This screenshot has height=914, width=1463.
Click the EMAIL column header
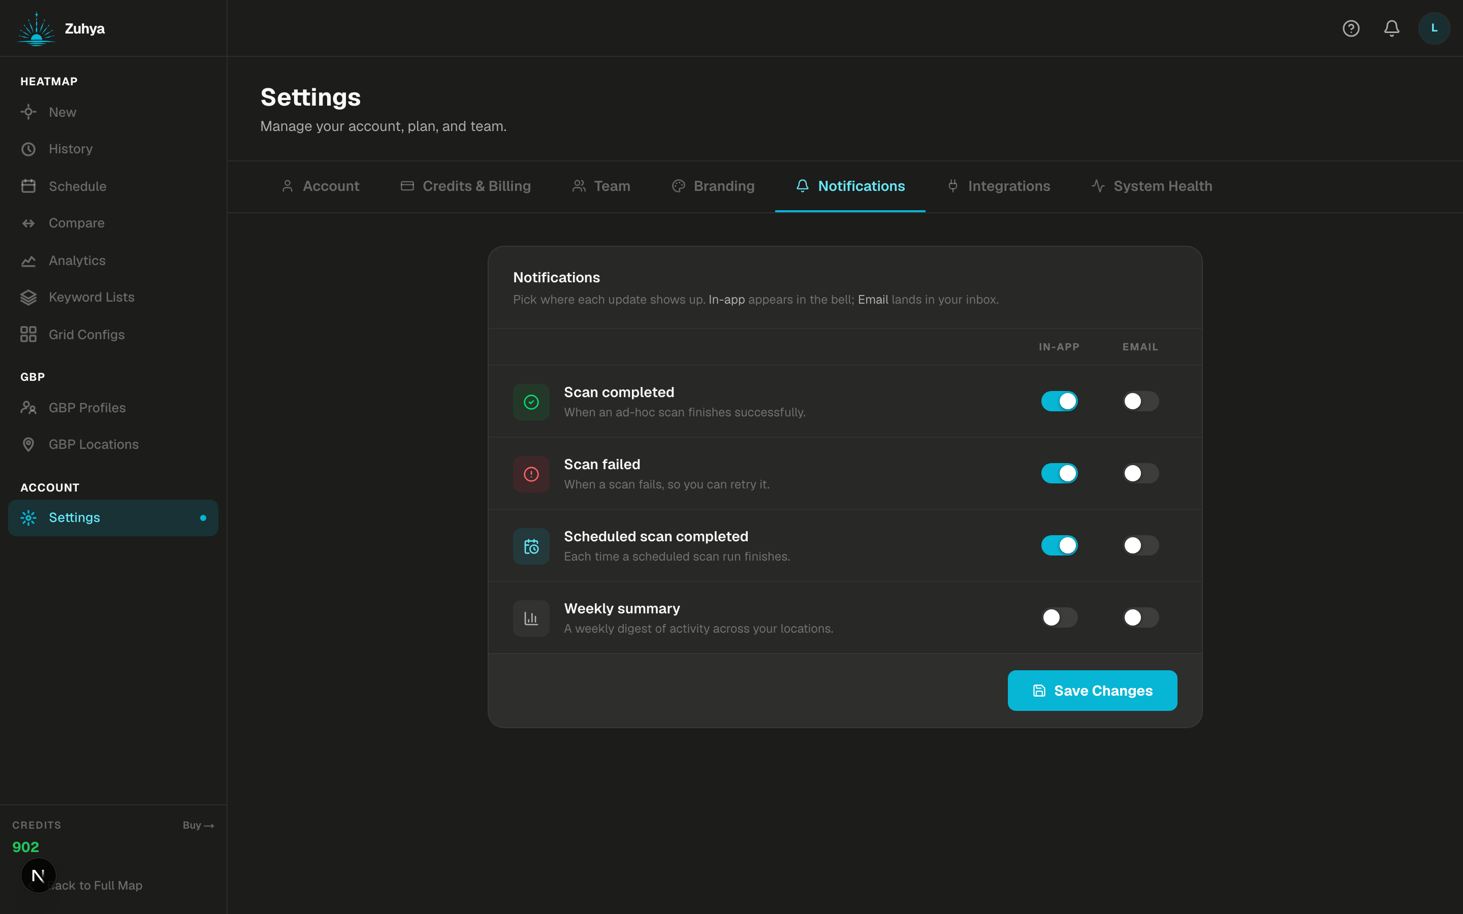[1140, 347]
